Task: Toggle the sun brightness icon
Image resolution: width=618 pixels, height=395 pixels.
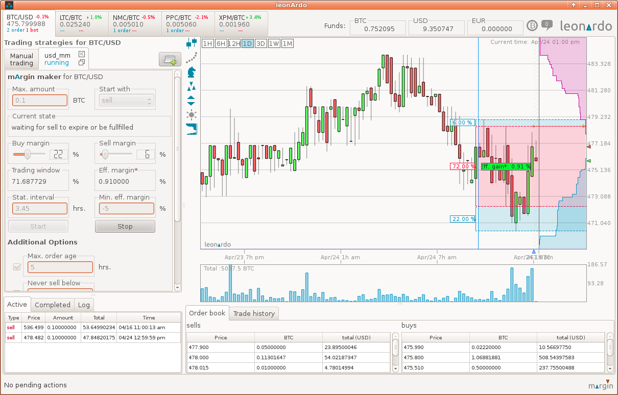Action: coord(192,114)
